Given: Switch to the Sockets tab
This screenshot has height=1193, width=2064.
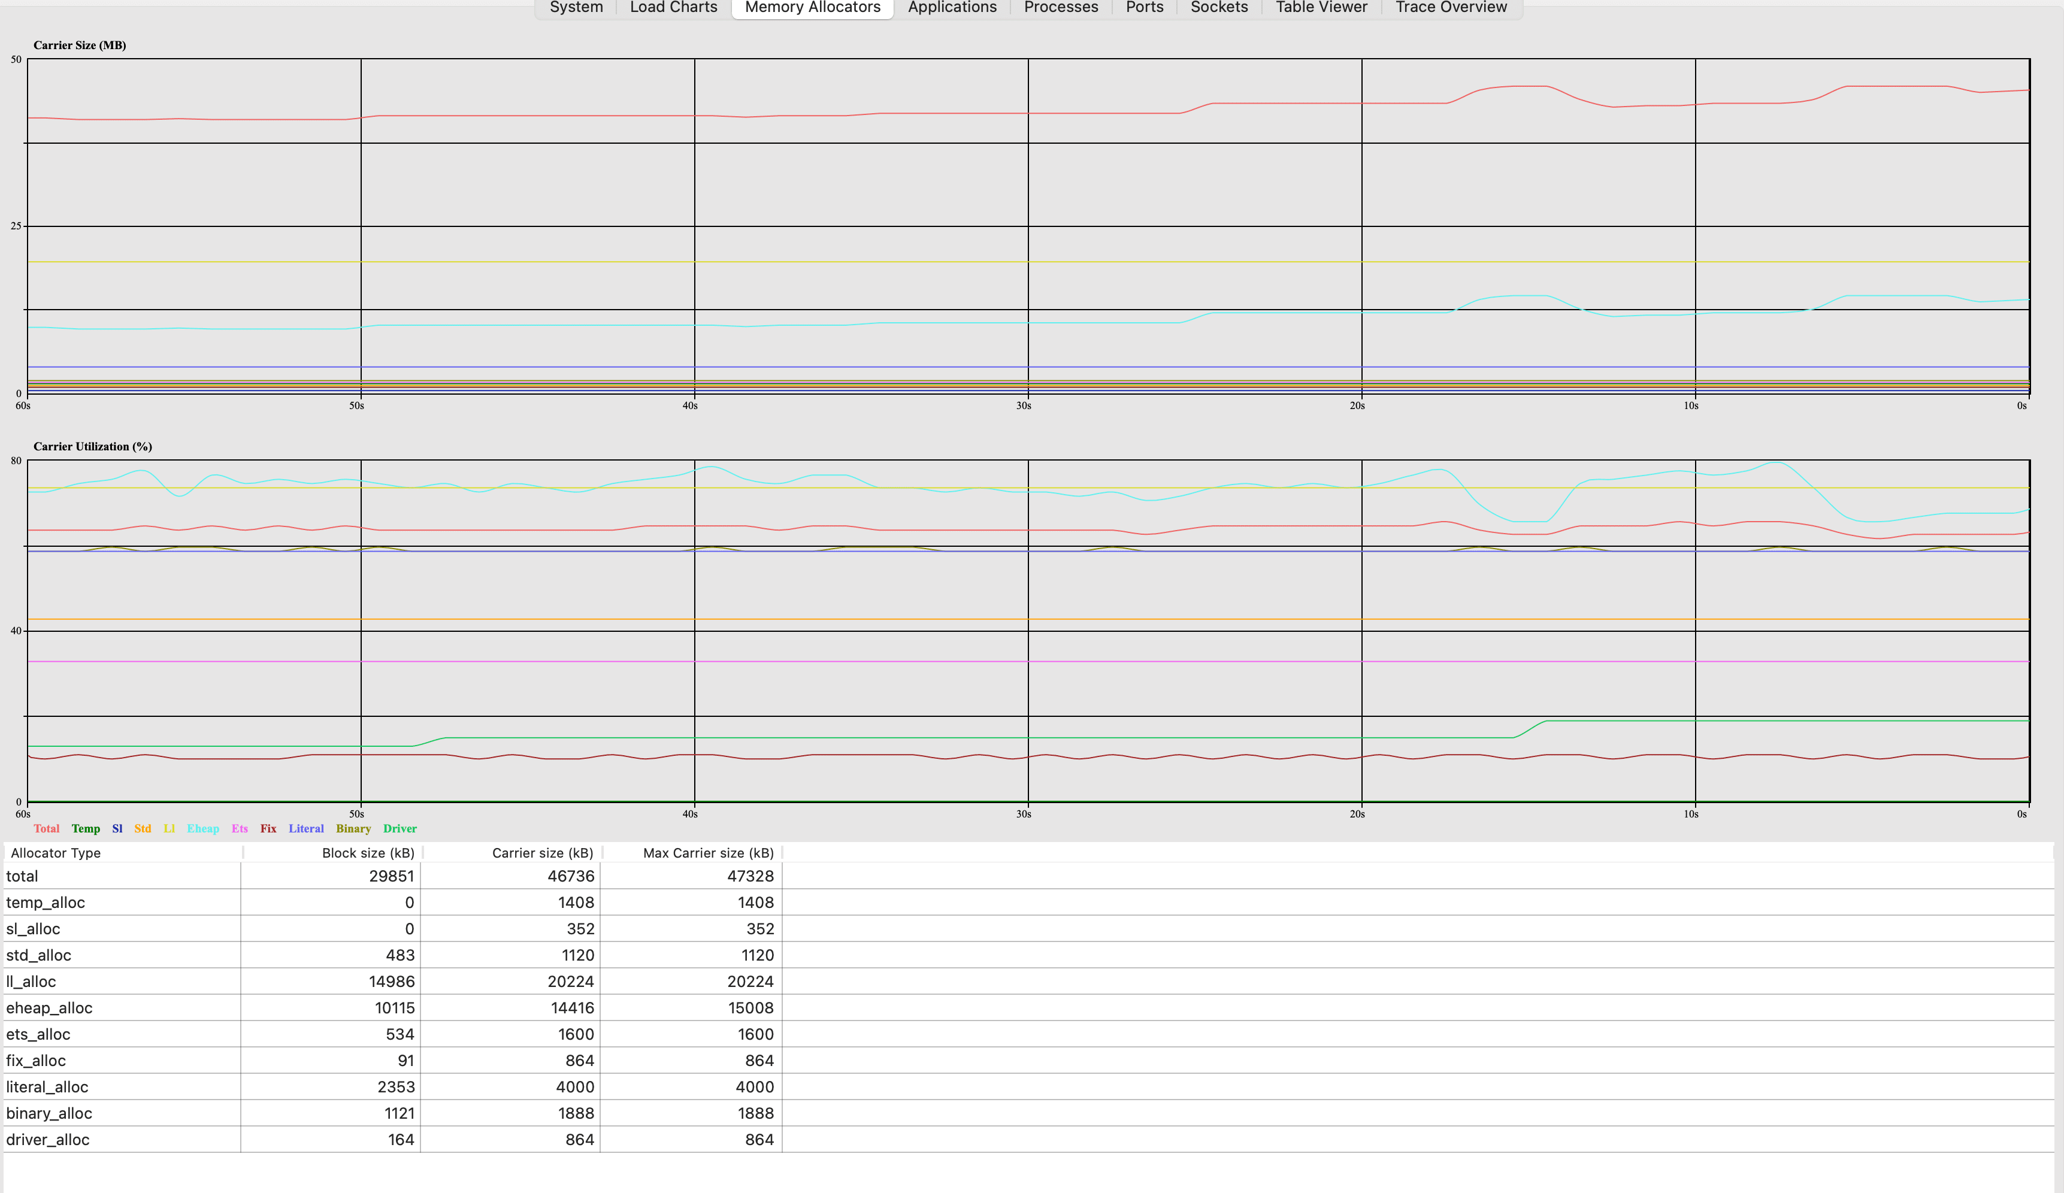Looking at the screenshot, I should click(x=1219, y=7).
